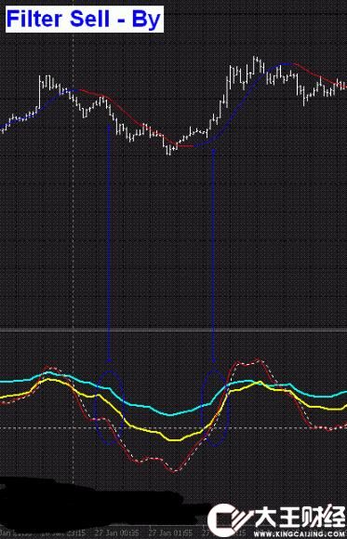Click the left blue ellipse on indicator
347x539 pixels.
pos(110,408)
